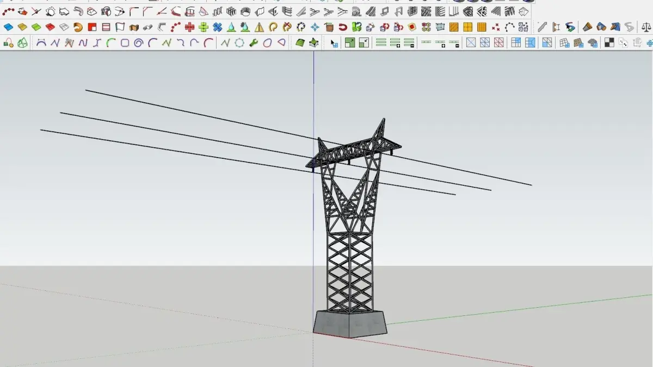Image resolution: width=653 pixels, height=367 pixels.
Task: Click the blue flat tile icon
Action: coord(8,27)
